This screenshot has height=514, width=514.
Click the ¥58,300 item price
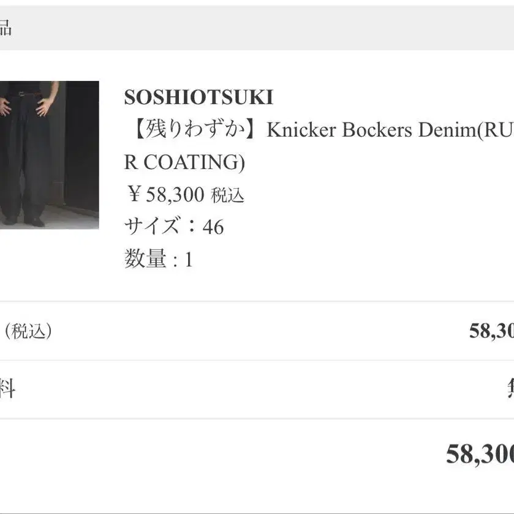pyautogui.click(x=166, y=194)
